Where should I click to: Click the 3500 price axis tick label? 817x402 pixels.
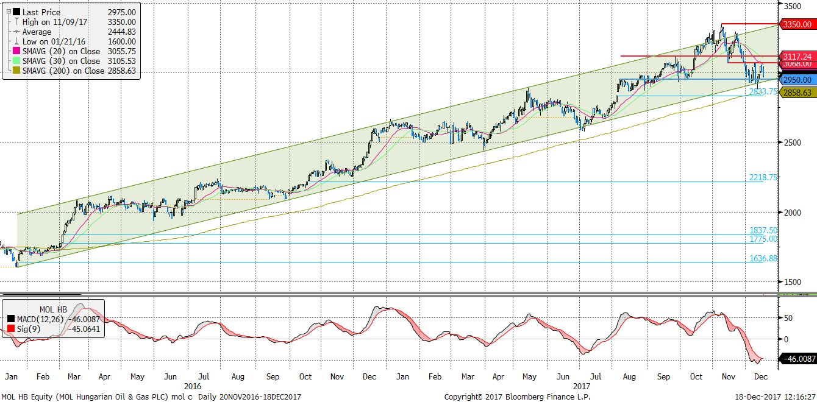[x=793, y=5]
